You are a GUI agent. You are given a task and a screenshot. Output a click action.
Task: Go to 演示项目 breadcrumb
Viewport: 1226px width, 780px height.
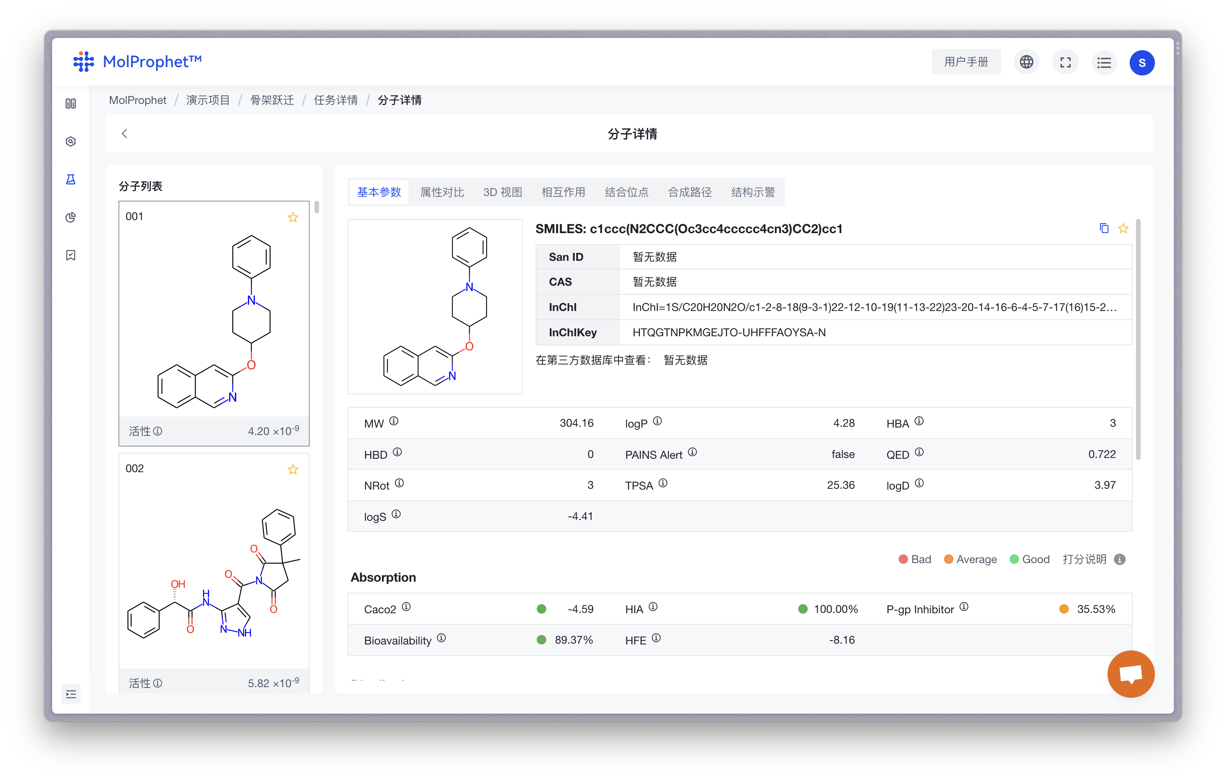(208, 100)
